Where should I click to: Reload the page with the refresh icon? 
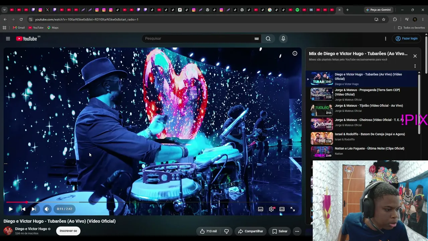(x=21, y=19)
